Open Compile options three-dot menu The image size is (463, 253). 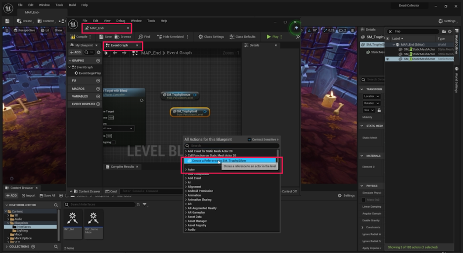pos(90,37)
